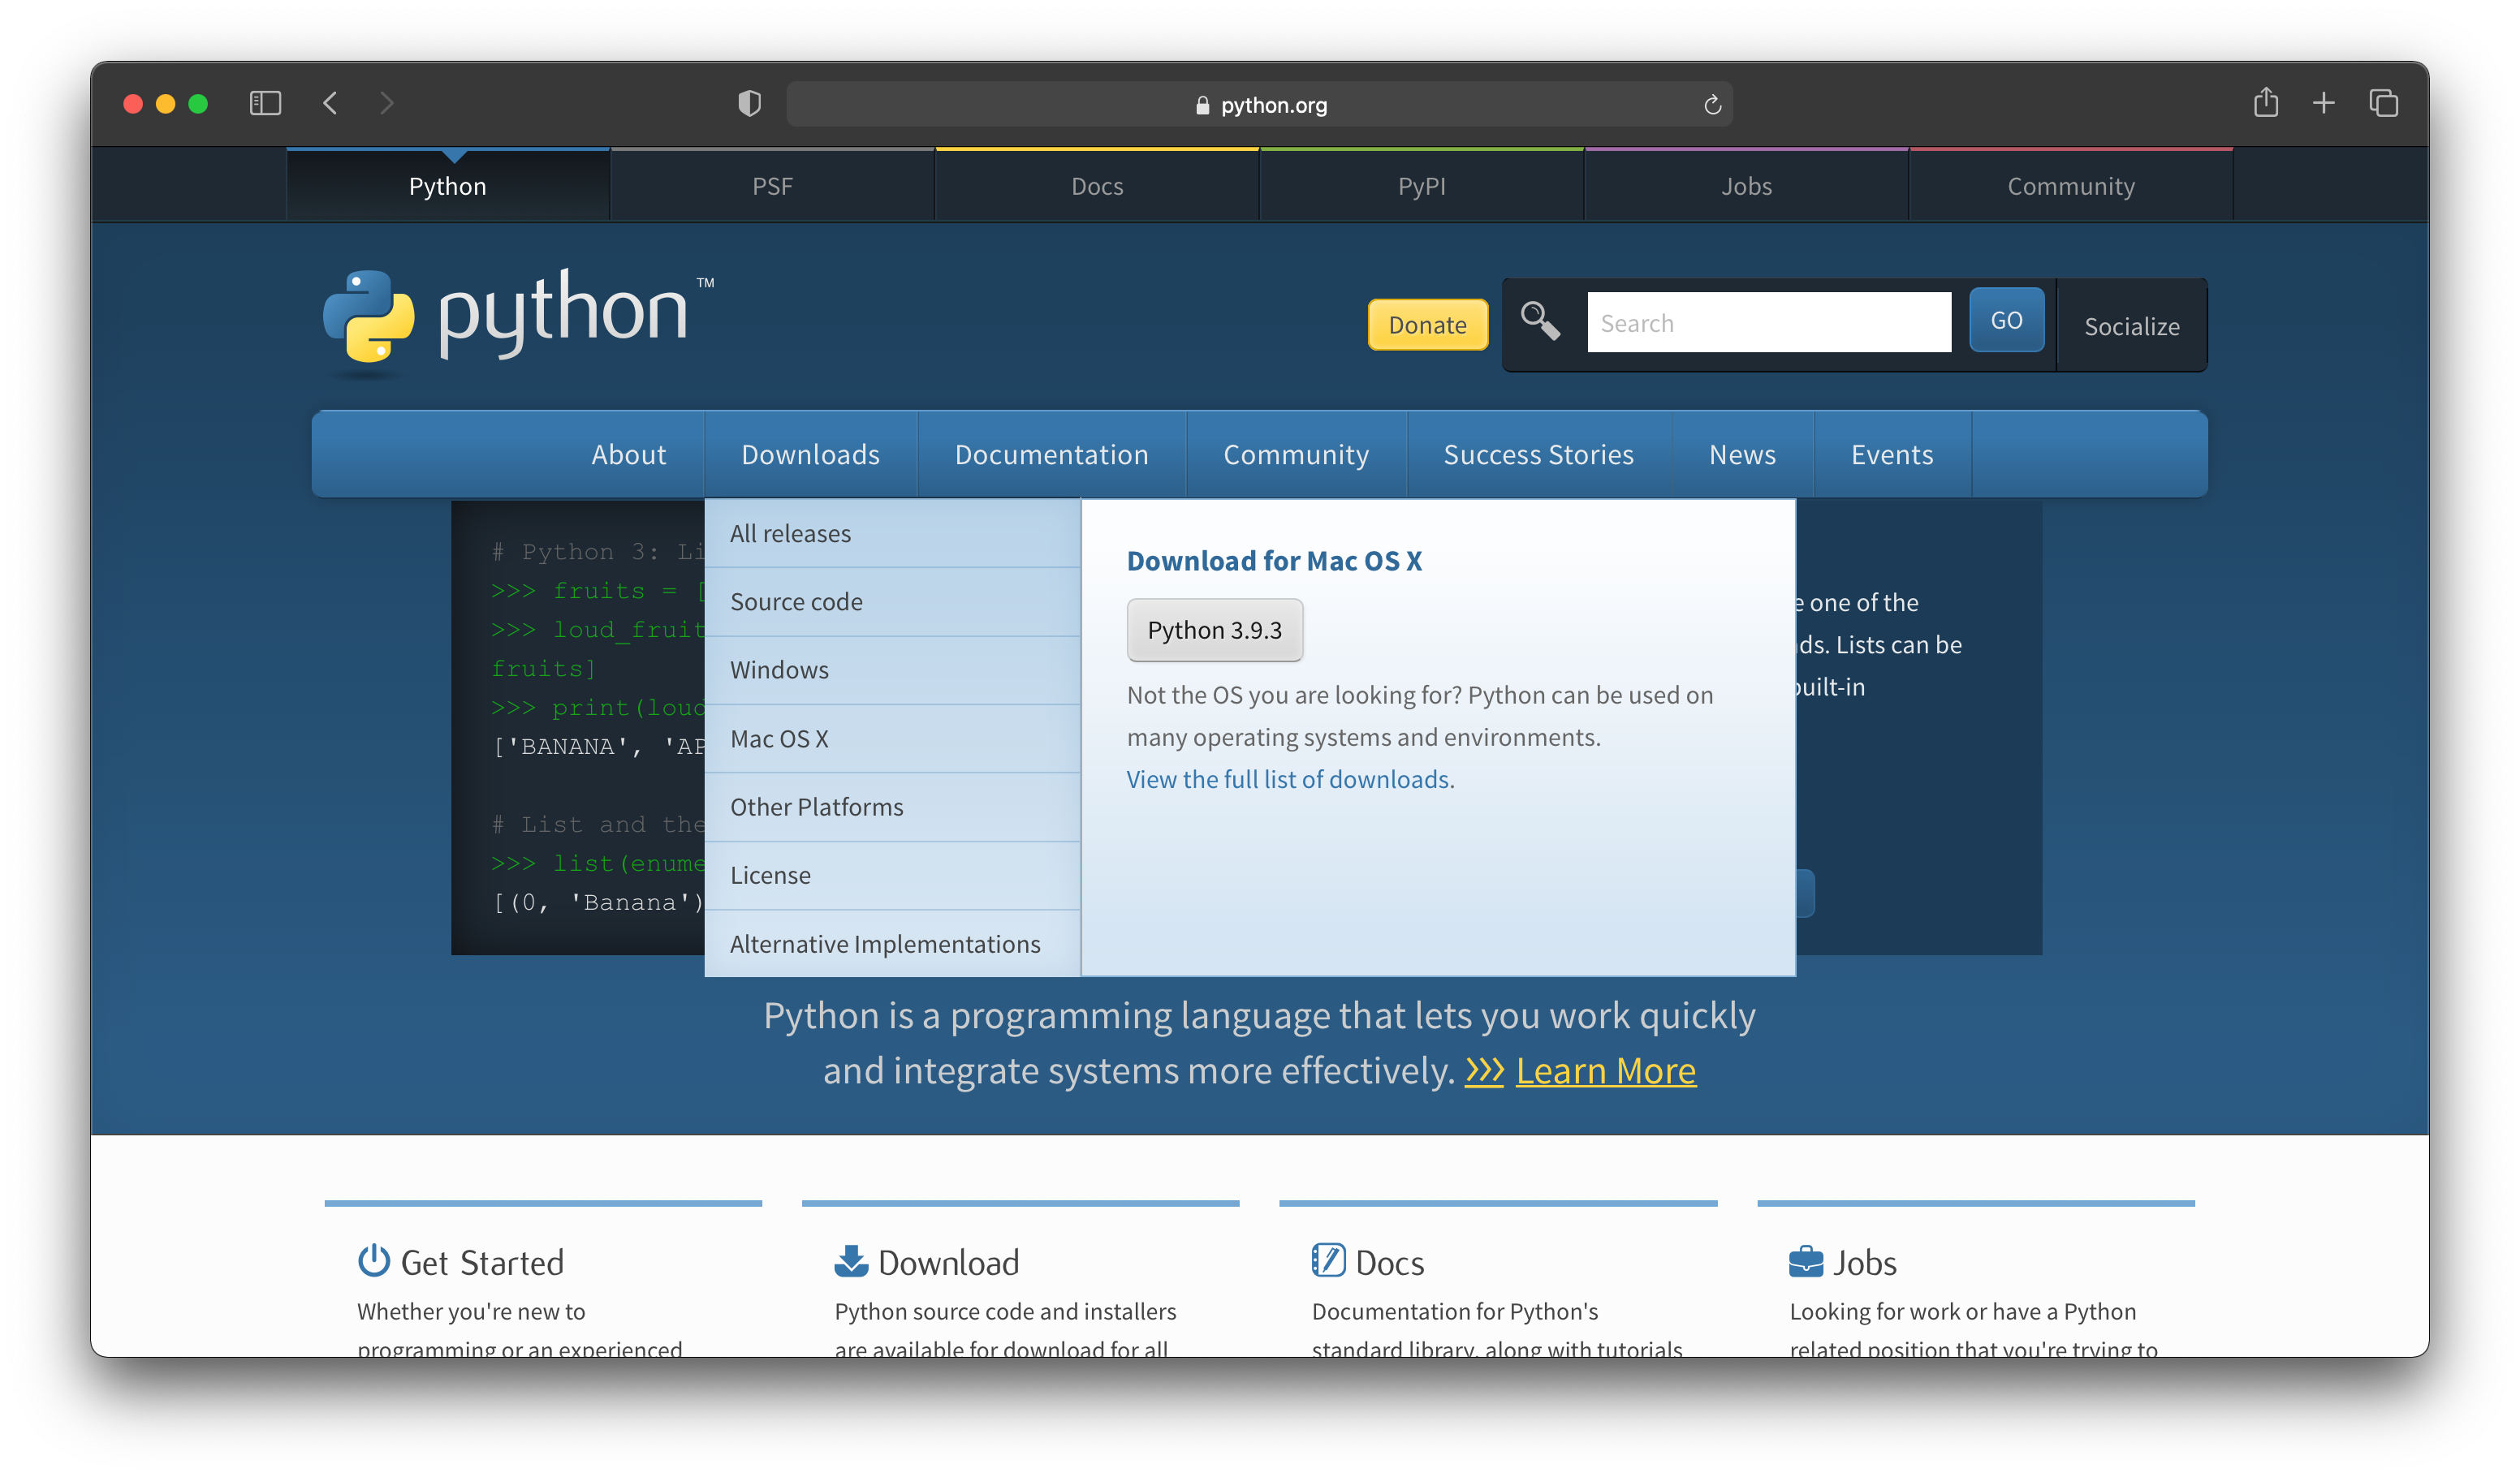2520x1477 pixels.
Task: Click the Download section heading
Action: coord(948,1262)
